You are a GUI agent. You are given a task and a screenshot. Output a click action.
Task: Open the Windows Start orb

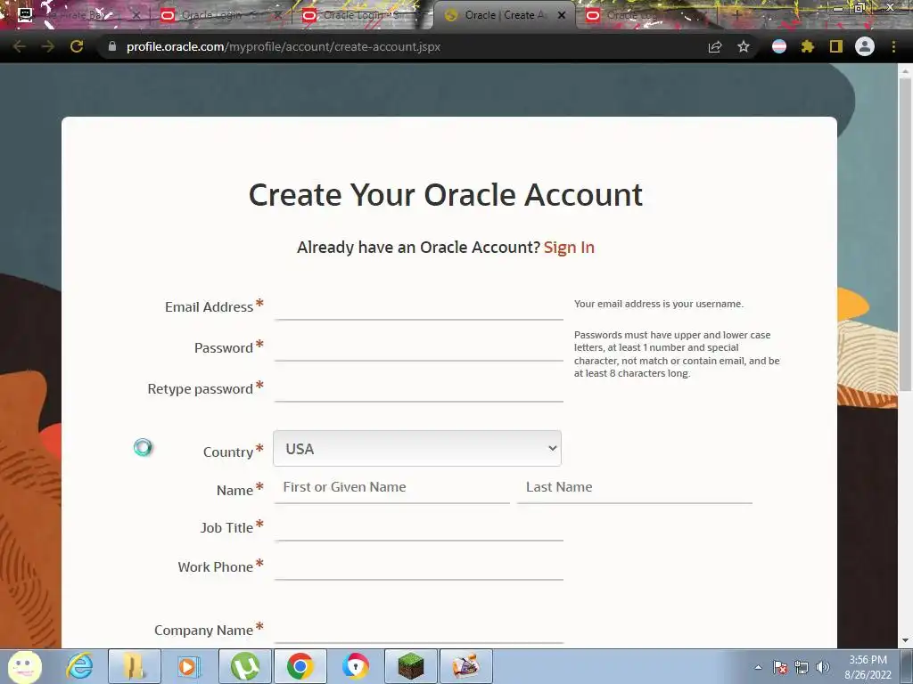24,666
